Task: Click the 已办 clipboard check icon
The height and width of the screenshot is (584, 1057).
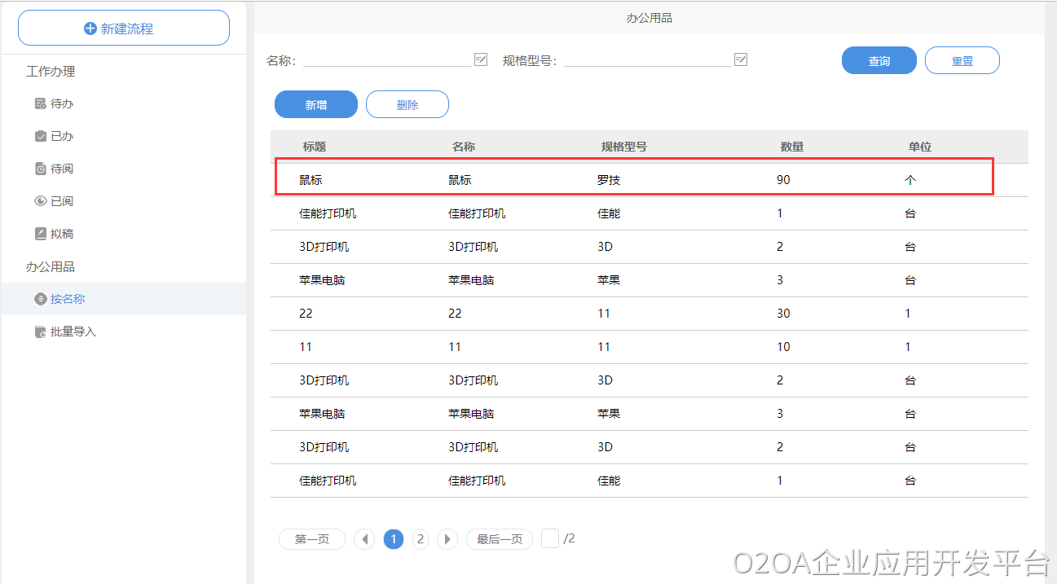Action: pos(41,137)
